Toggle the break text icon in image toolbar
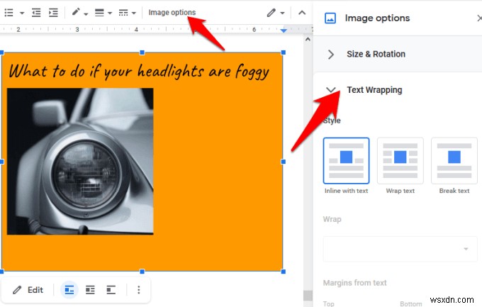Screen dimensions: 482x307 click(111, 290)
